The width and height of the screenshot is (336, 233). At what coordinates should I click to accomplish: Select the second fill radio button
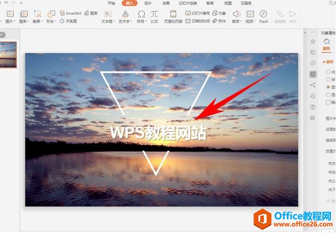(x=328, y=79)
